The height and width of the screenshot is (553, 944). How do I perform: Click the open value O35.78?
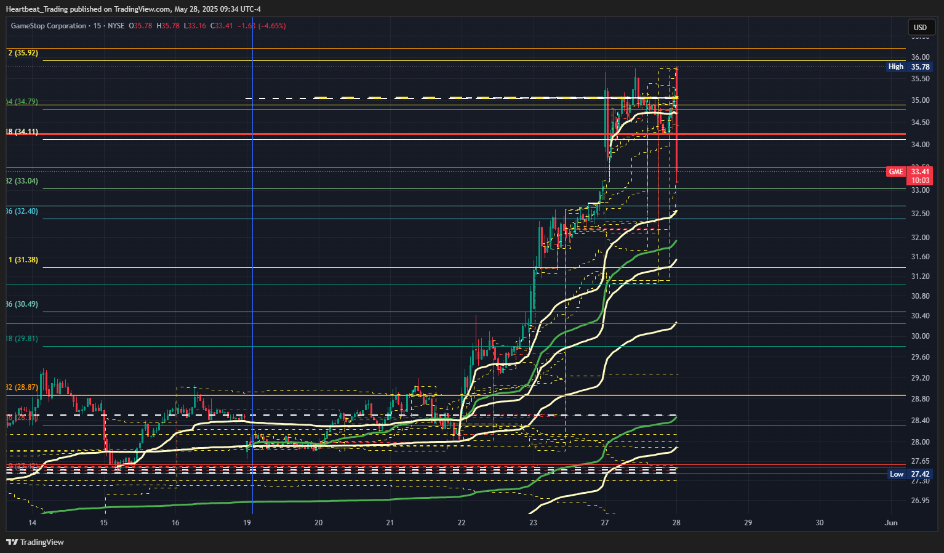click(x=140, y=26)
